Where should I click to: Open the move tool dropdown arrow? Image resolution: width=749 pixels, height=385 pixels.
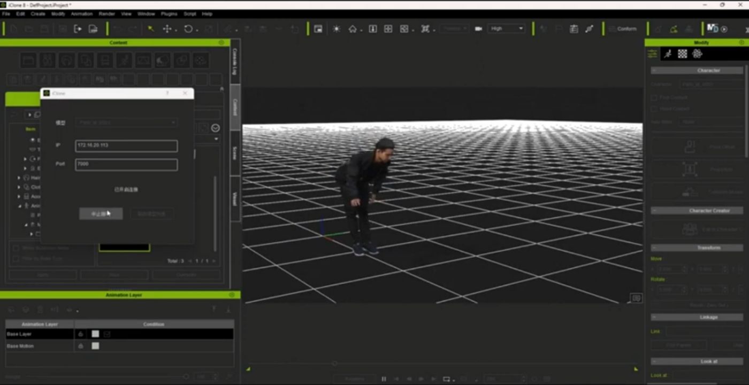176,30
